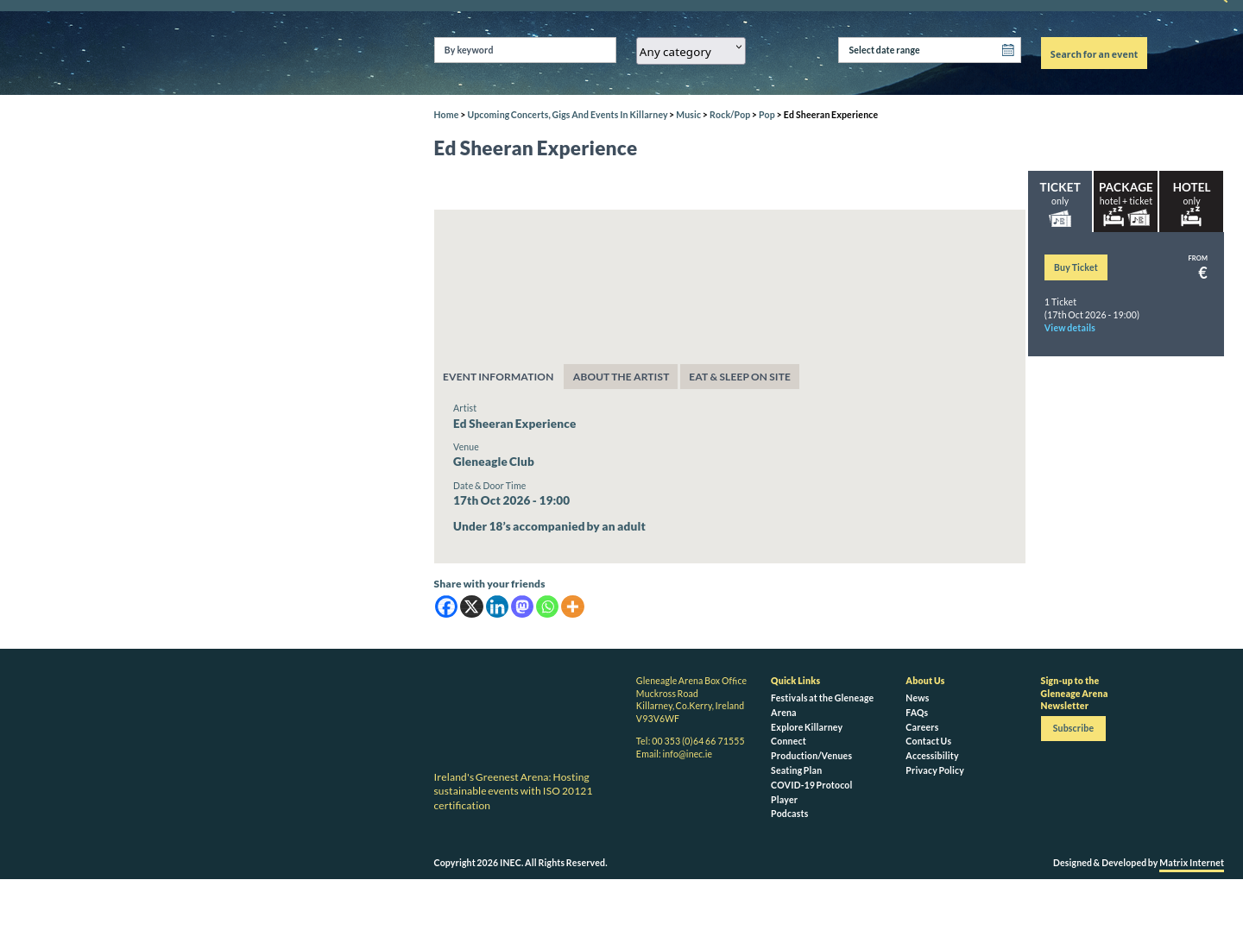Click the Subscribe newsletter button
This screenshot has width=1243, height=949.
tap(1073, 728)
